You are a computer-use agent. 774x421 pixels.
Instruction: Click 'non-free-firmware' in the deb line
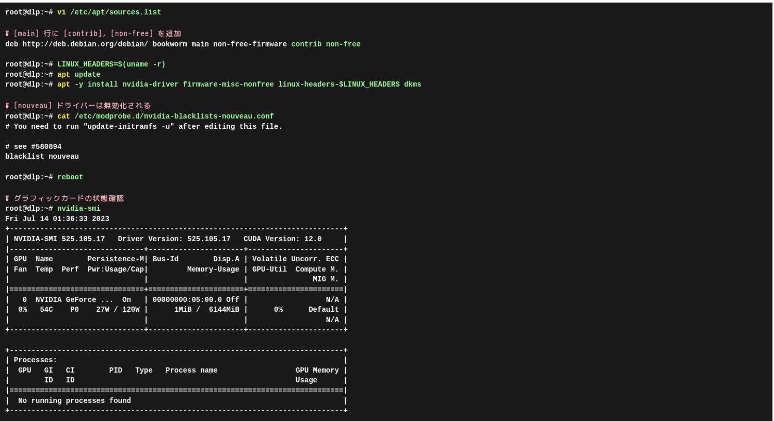(x=250, y=44)
